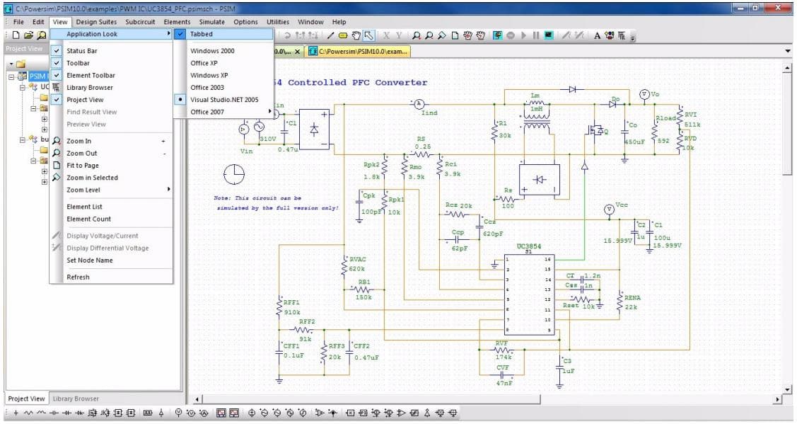
Task: Open the document tabs list dropdown arrow
Action: (x=788, y=52)
